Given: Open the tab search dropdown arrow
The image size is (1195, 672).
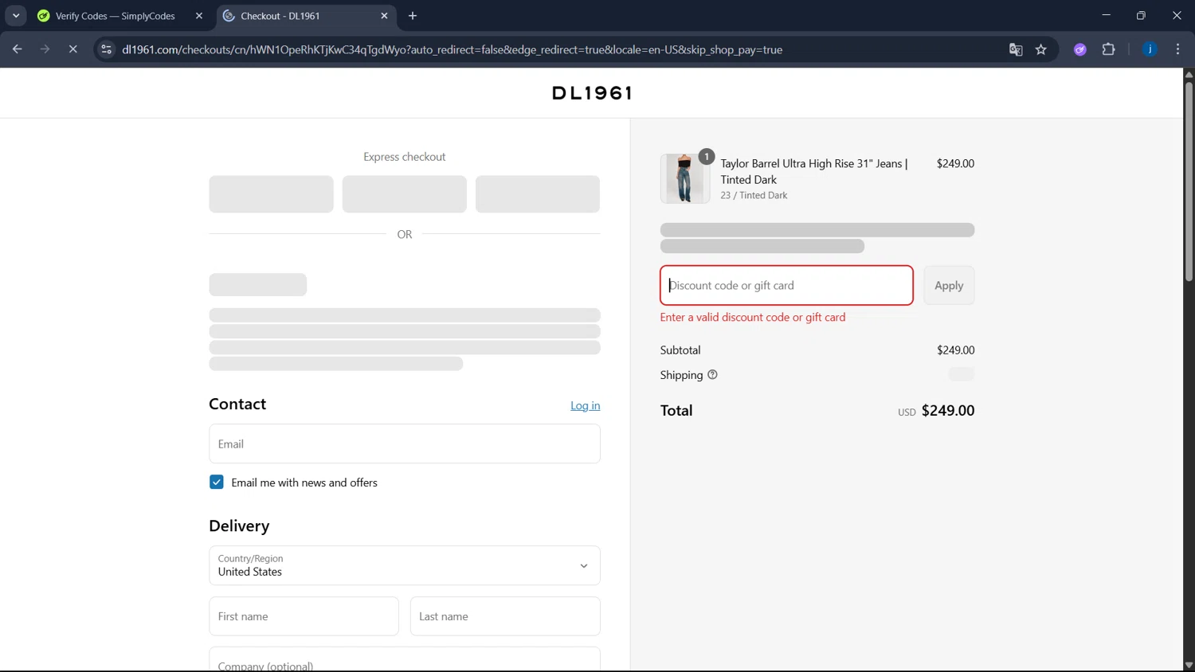Looking at the screenshot, I should (x=16, y=16).
